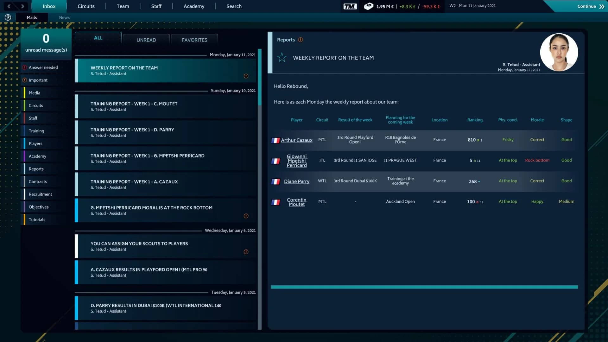Viewport: 608px width, 342px height.
Task: Favorite the weekly report using the star icon
Action: (282, 58)
